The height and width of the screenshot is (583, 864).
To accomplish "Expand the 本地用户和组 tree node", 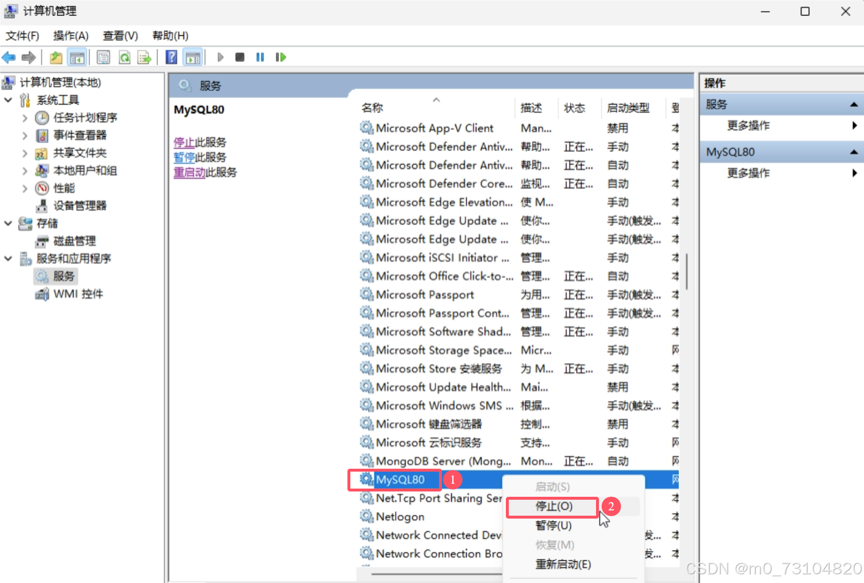I will coord(25,171).
